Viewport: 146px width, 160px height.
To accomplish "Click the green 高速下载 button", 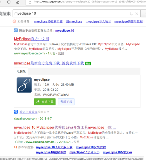I will (x=45, y=102).
